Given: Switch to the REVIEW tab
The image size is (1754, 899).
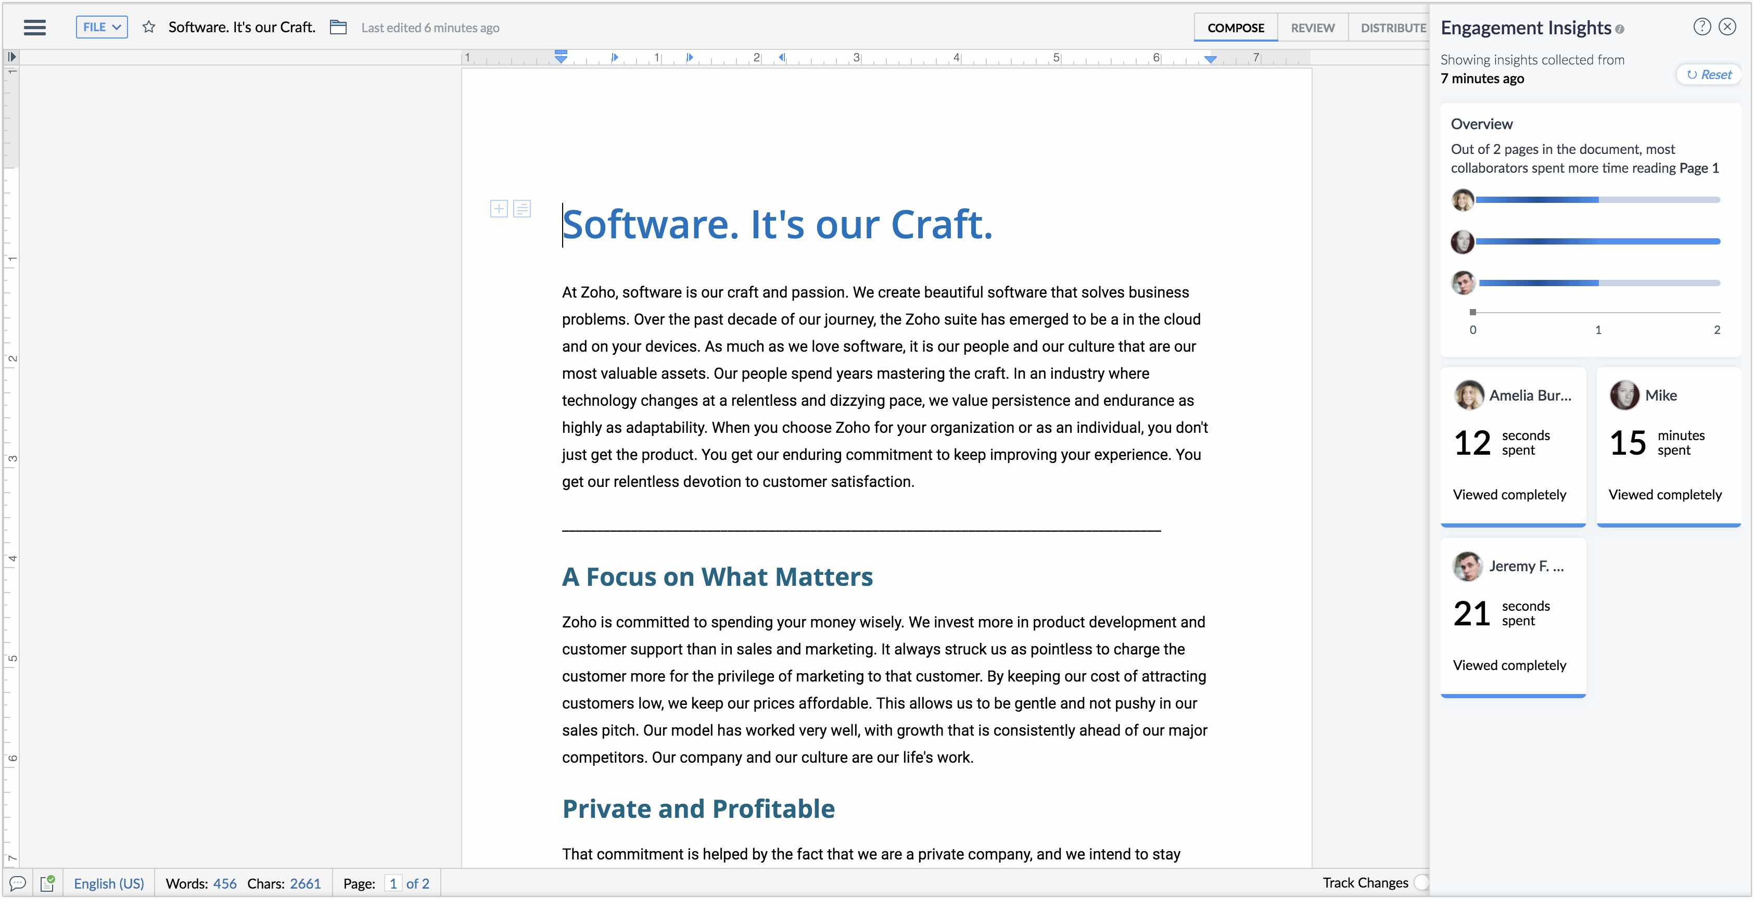Looking at the screenshot, I should [1312, 28].
